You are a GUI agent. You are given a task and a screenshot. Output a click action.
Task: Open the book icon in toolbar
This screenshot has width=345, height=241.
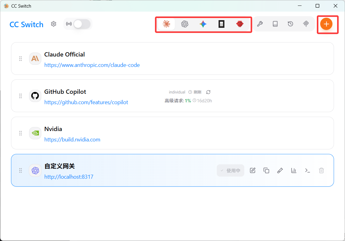point(275,24)
